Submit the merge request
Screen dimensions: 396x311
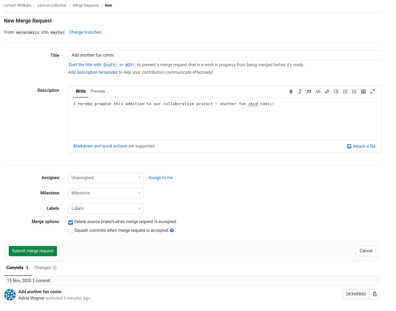(33, 251)
